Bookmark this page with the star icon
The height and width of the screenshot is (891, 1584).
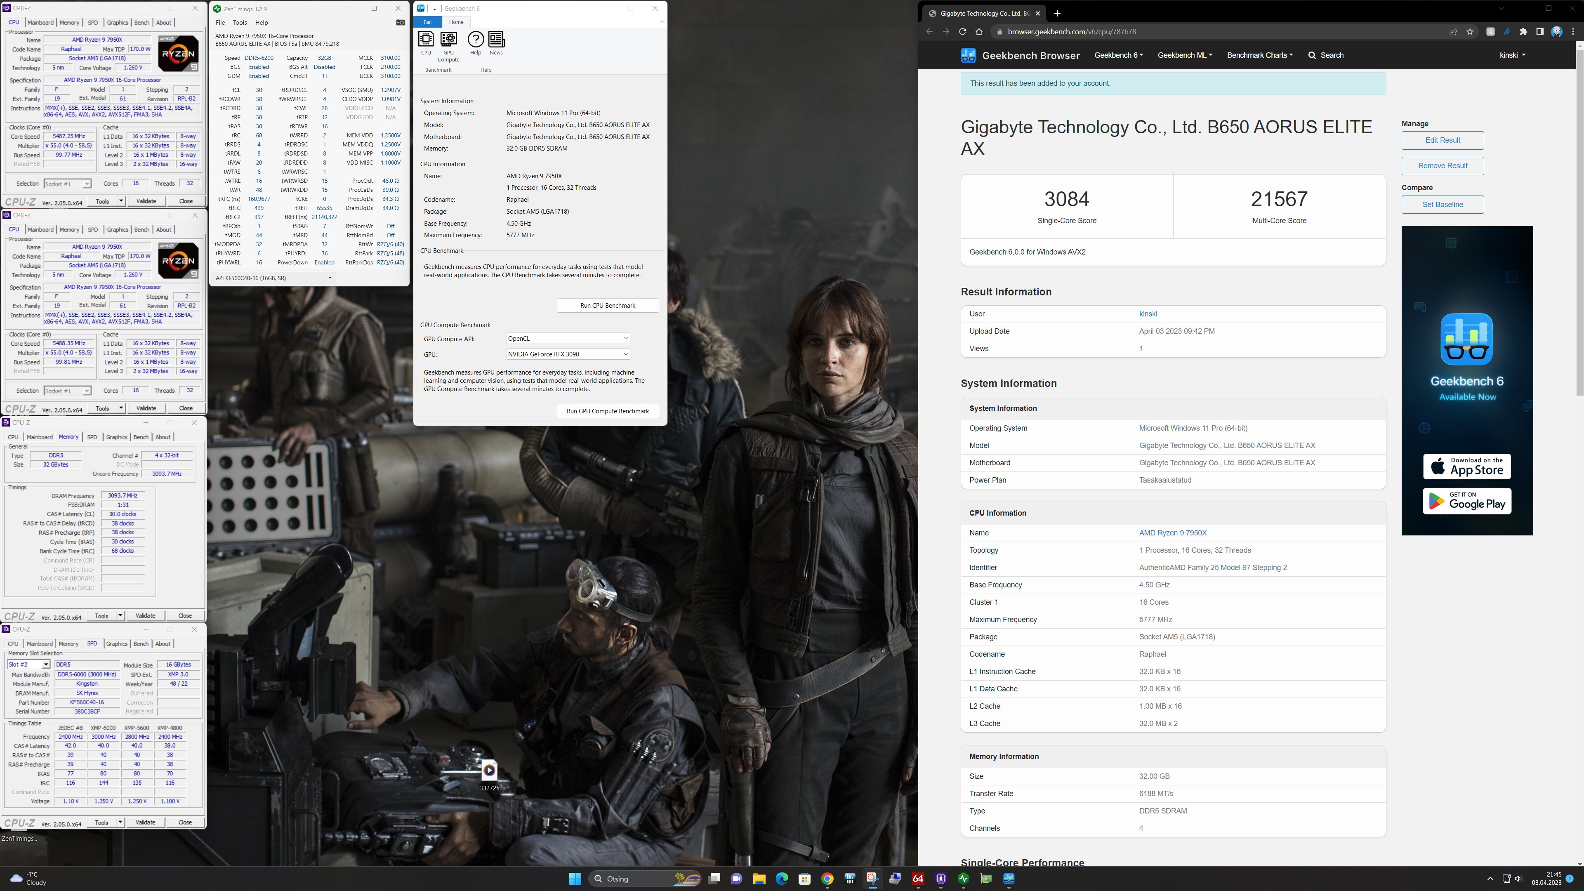click(x=1470, y=32)
